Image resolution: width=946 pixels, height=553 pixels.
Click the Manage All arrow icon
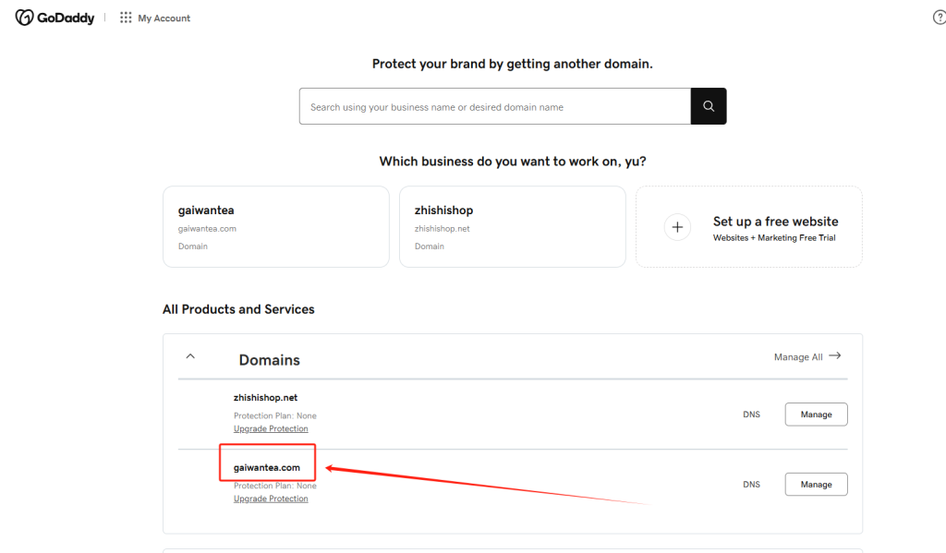pos(835,355)
